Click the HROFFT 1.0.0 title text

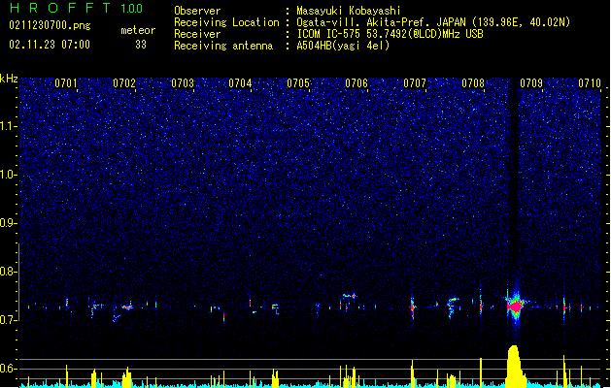click(77, 8)
